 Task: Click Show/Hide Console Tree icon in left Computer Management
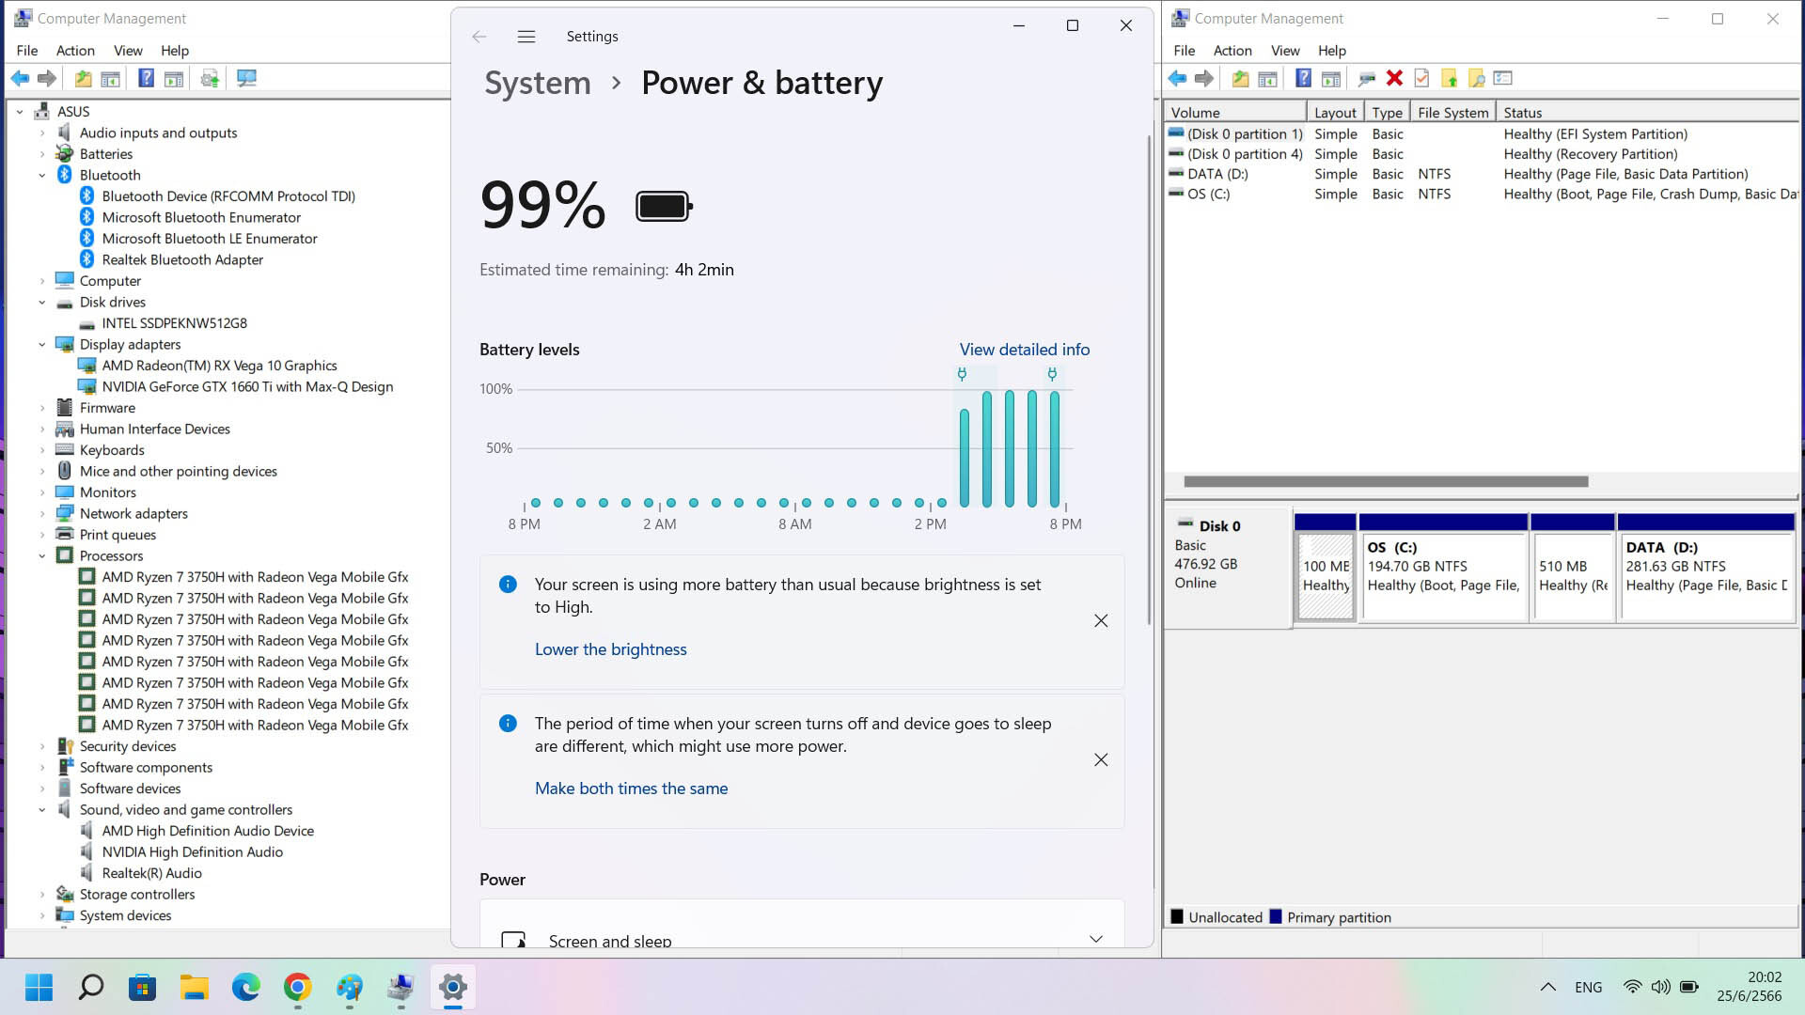[x=110, y=79]
